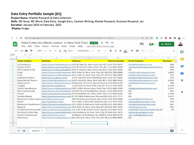
Task: Open the Google account profile avatar
Action: point(180,44)
